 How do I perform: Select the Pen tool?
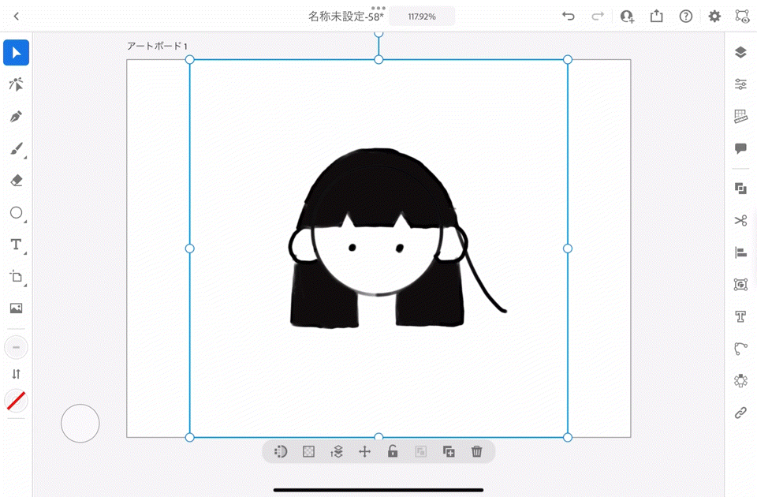[x=16, y=117]
